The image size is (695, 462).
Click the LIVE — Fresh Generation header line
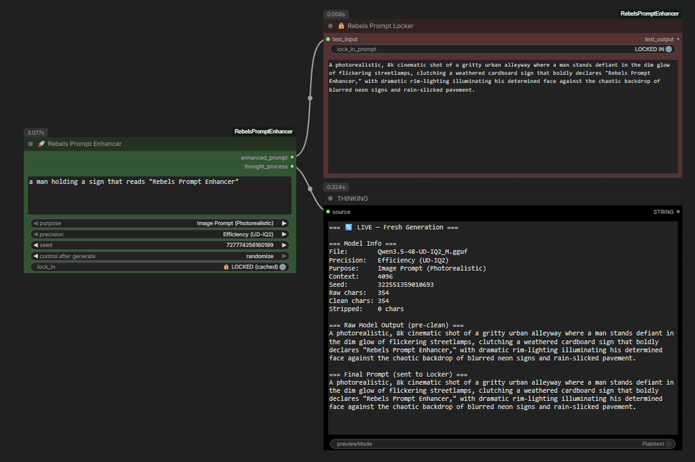click(394, 227)
